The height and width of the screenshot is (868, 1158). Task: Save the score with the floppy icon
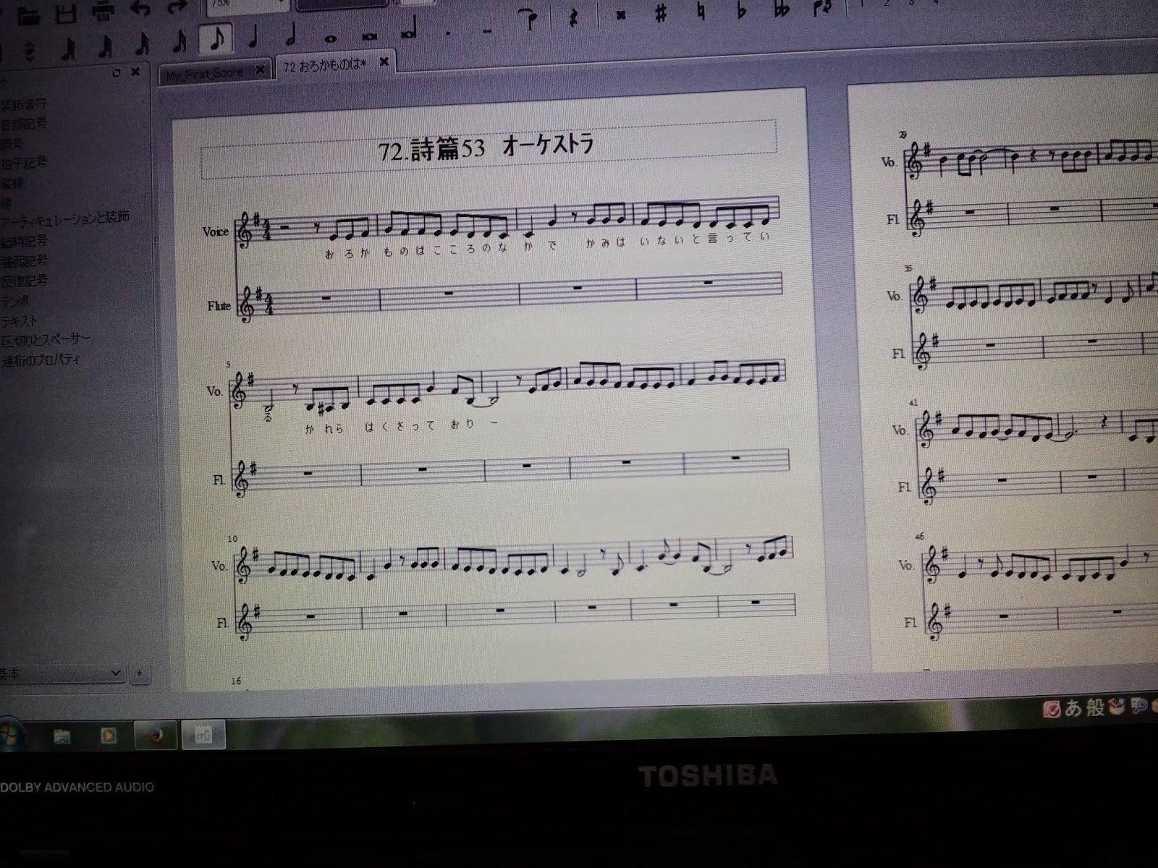pos(66,12)
